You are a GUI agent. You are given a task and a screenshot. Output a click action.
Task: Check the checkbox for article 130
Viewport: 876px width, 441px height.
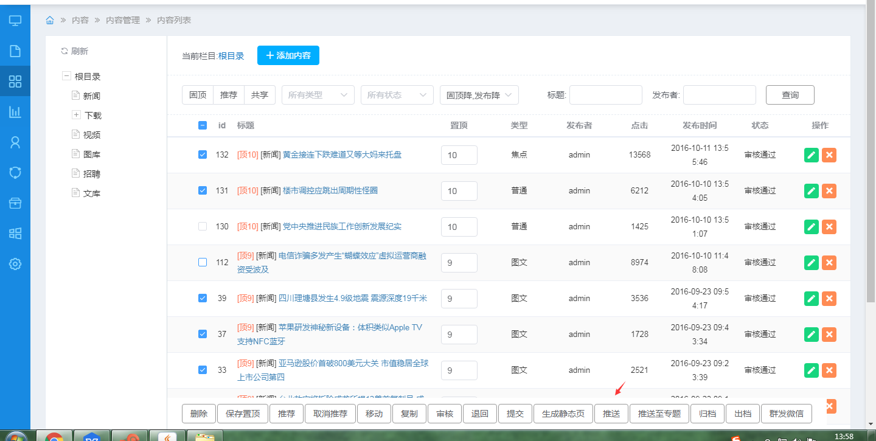(203, 226)
